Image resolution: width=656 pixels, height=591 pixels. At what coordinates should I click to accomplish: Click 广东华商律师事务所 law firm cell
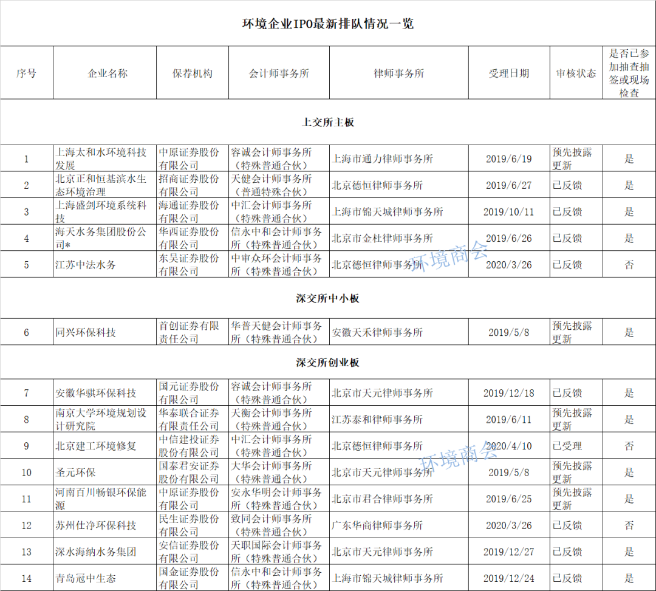[399, 525]
